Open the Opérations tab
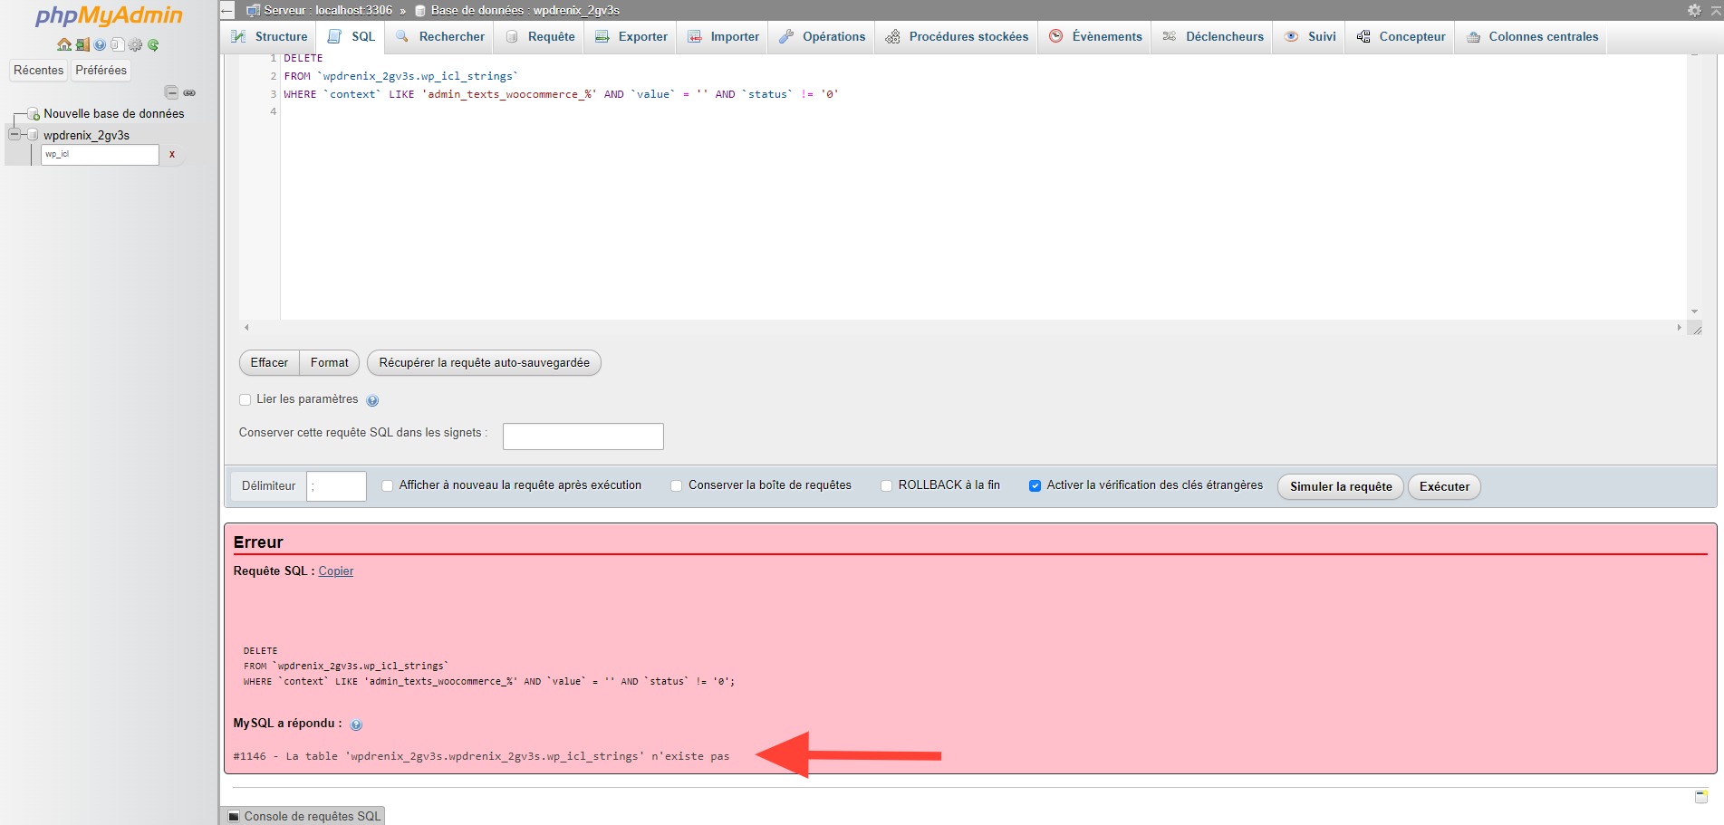This screenshot has height=825, width=1724. (x=823, y=37)
